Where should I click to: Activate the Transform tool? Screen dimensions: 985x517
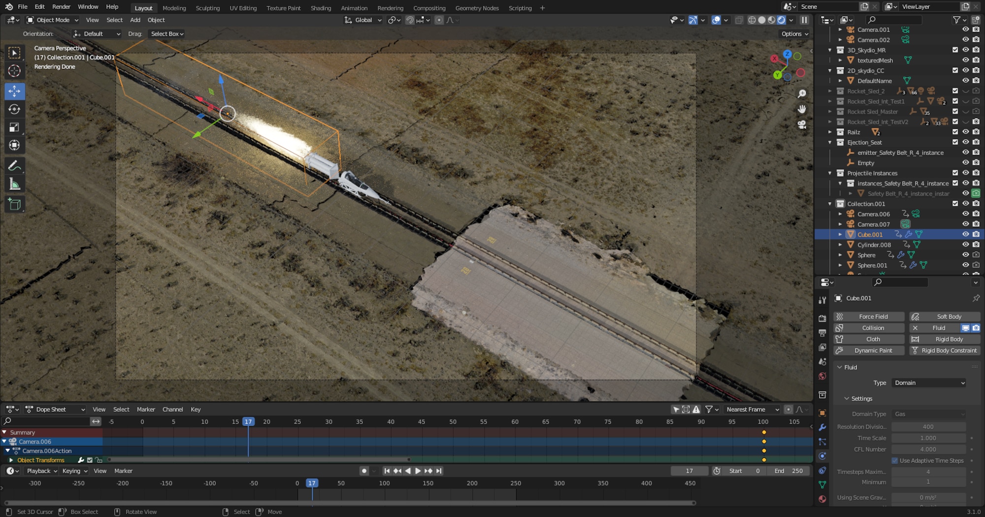pyautogui.click(x=14, y=146)
